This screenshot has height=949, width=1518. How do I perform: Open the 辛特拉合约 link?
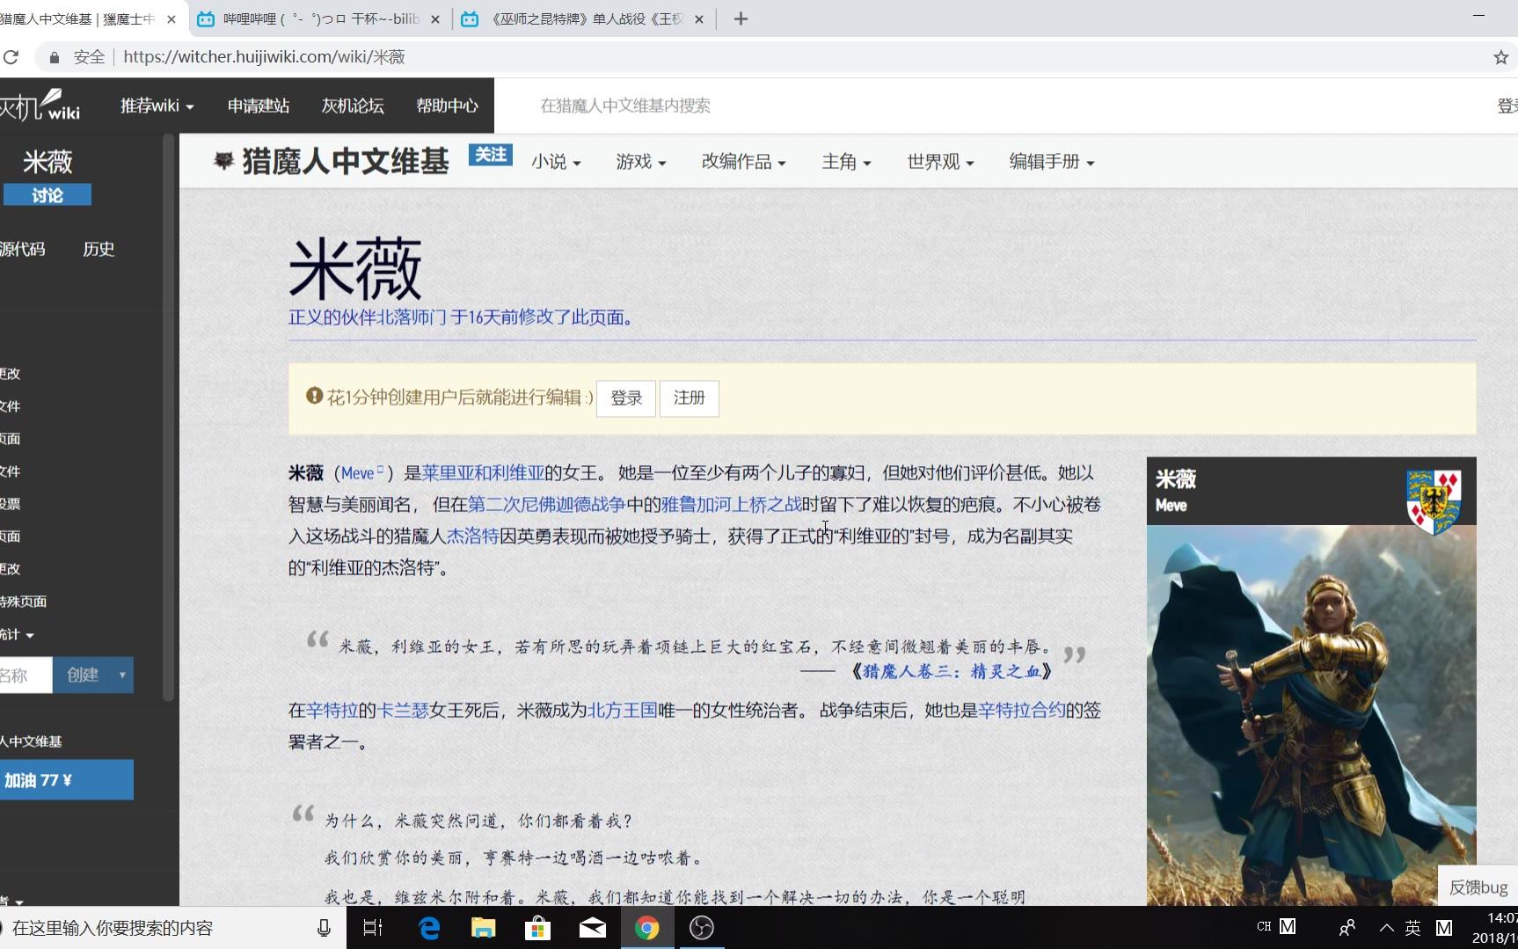click(x=1022, y=711)
